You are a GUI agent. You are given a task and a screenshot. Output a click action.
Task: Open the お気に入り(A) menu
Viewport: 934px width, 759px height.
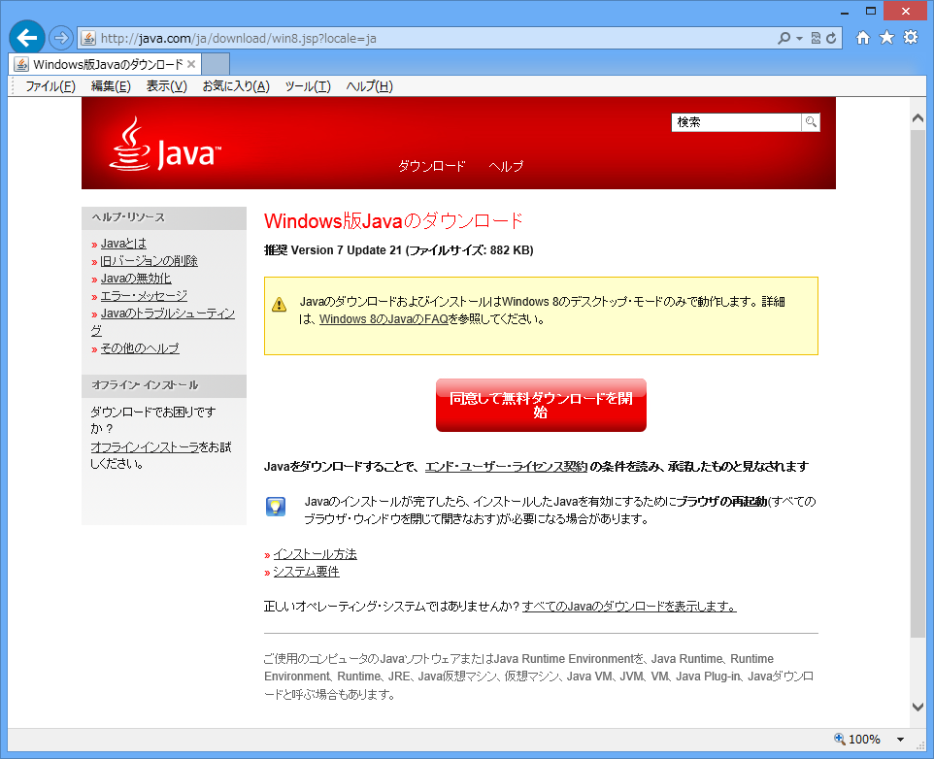point(236,86)
